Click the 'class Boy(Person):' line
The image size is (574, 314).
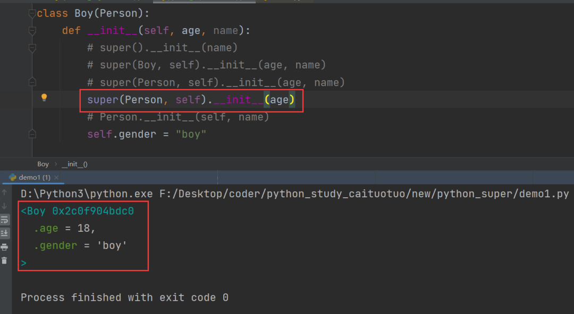point(93,13)
